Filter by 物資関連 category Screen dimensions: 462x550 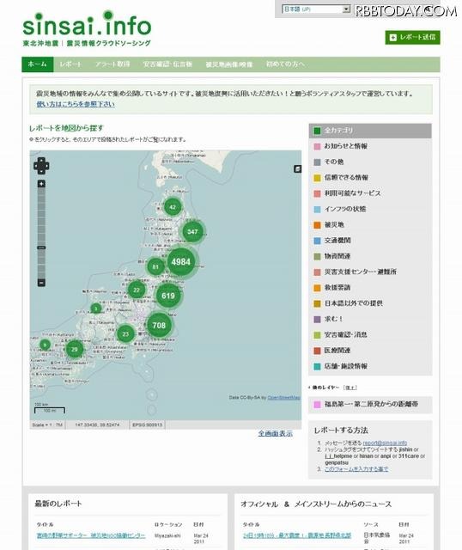point(370,256)
